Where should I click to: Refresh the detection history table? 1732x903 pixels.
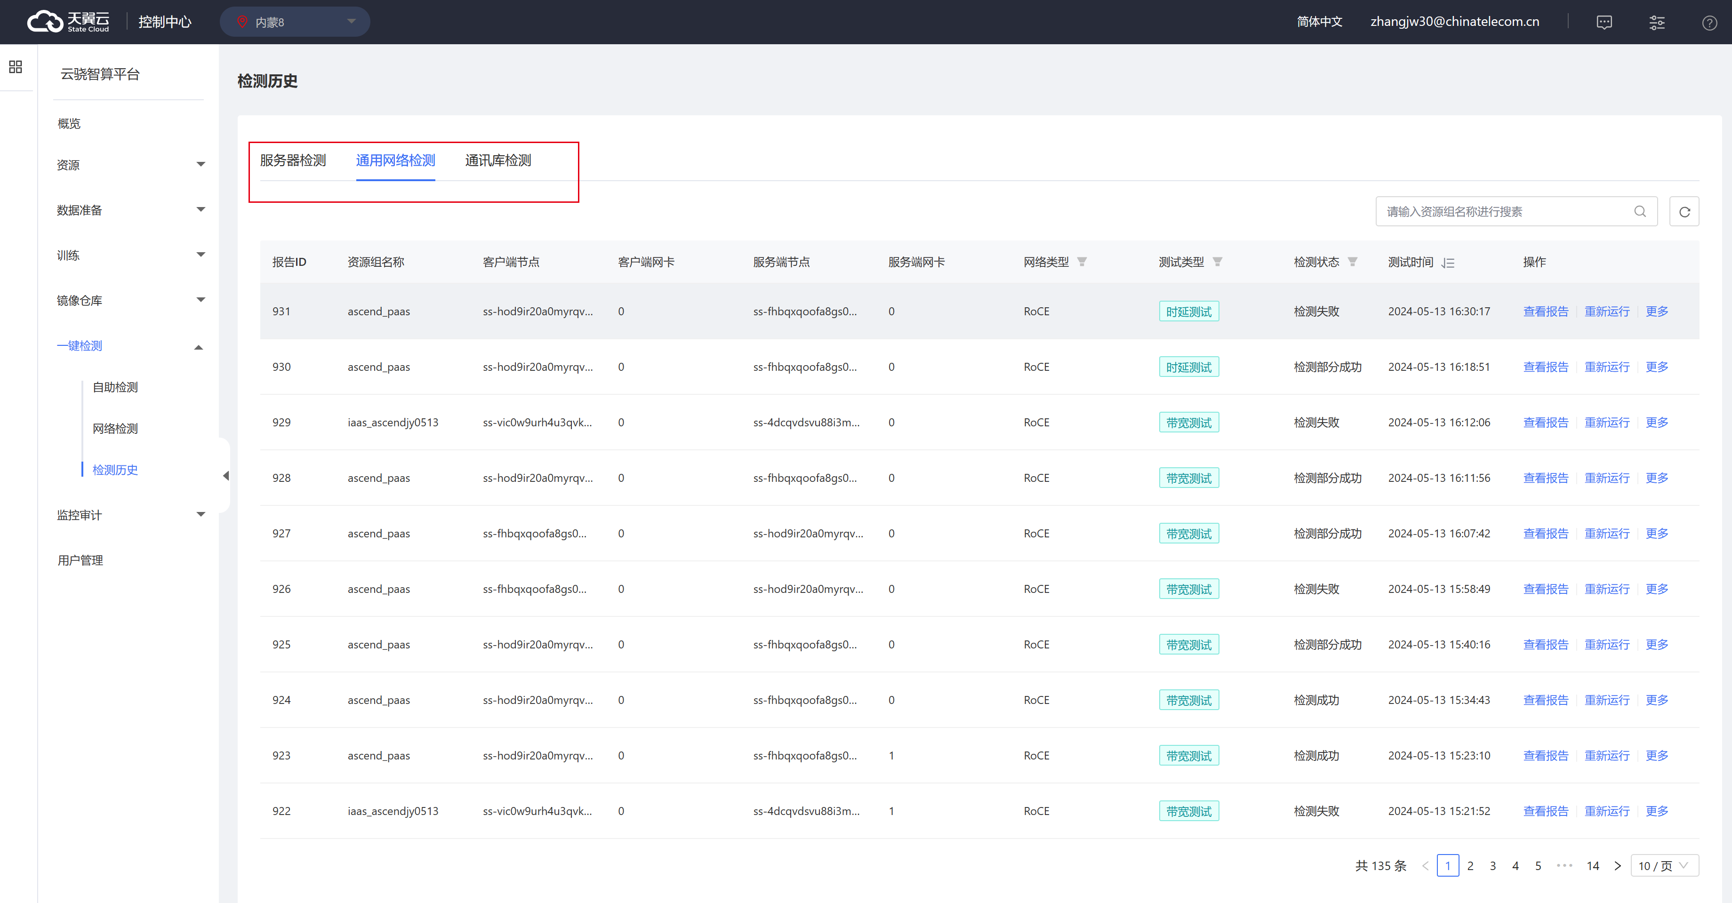[x=1684, y=211]
